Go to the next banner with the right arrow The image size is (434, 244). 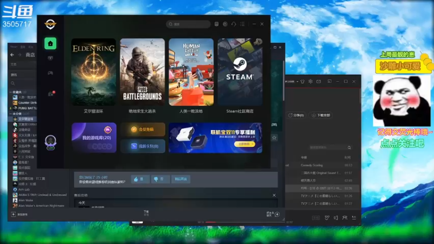[x=260, y=138]
